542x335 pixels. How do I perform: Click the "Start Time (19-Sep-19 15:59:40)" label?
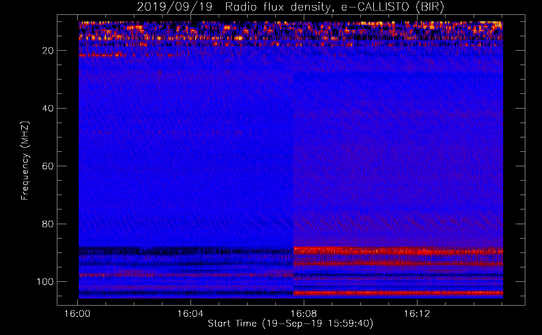point(290,324)
